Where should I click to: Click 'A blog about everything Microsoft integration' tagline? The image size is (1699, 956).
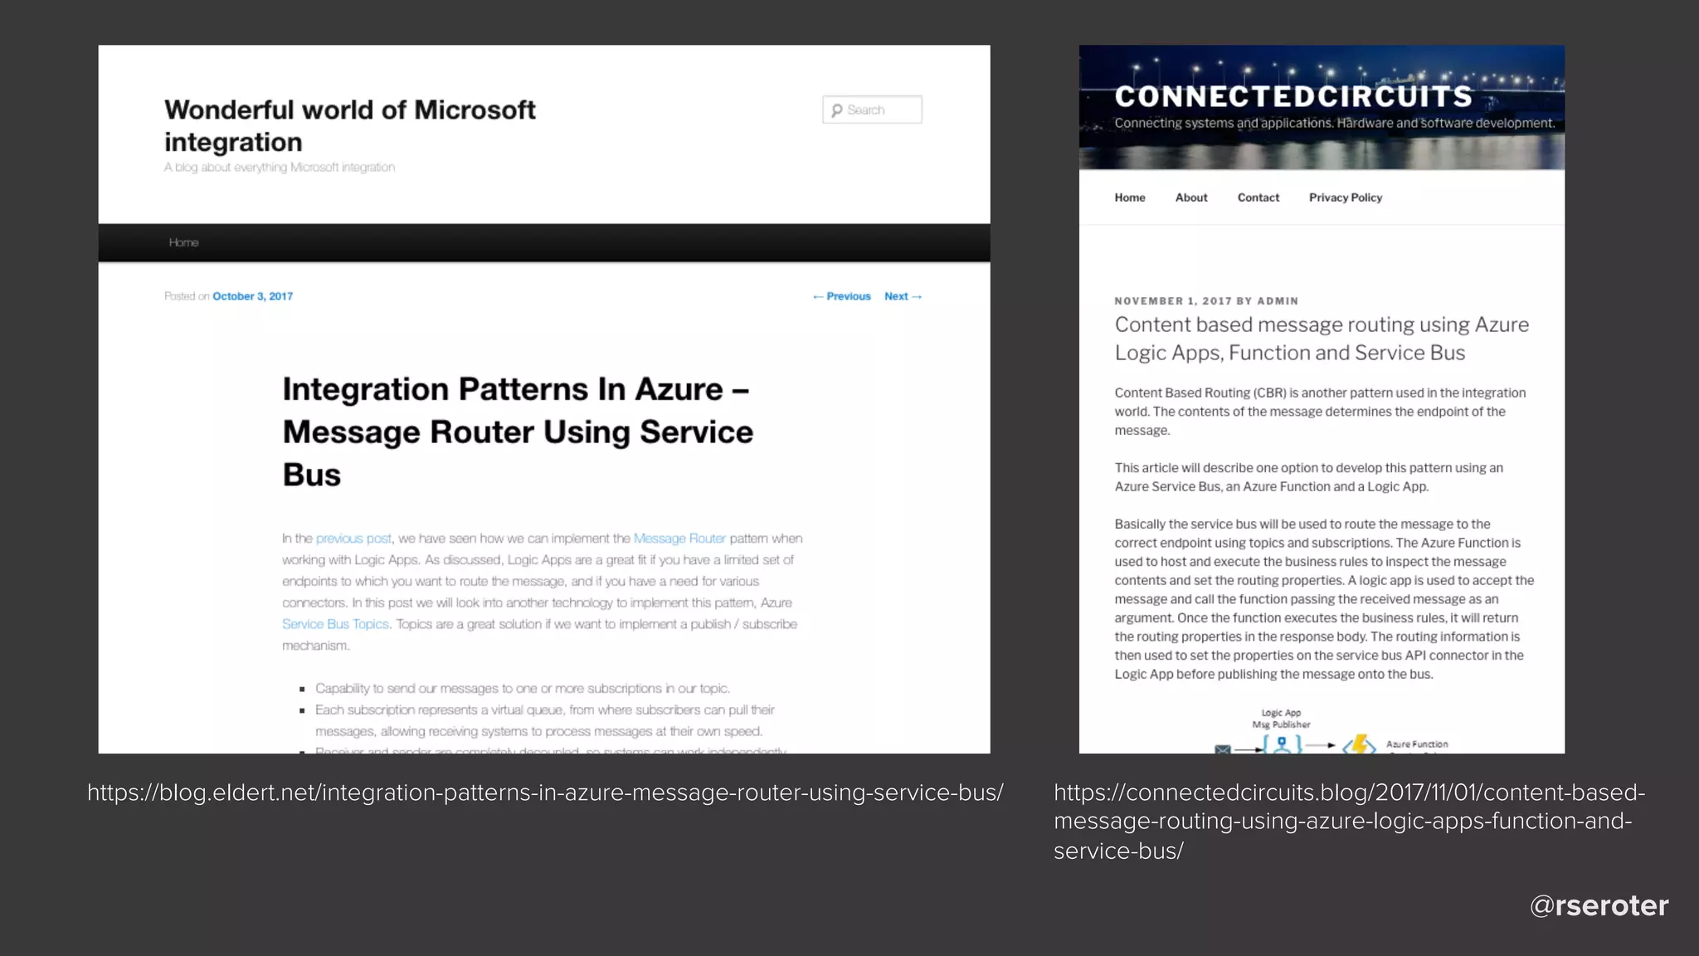[x=280, y=168]
